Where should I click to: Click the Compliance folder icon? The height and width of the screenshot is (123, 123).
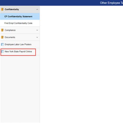click(x=2, y=30)
